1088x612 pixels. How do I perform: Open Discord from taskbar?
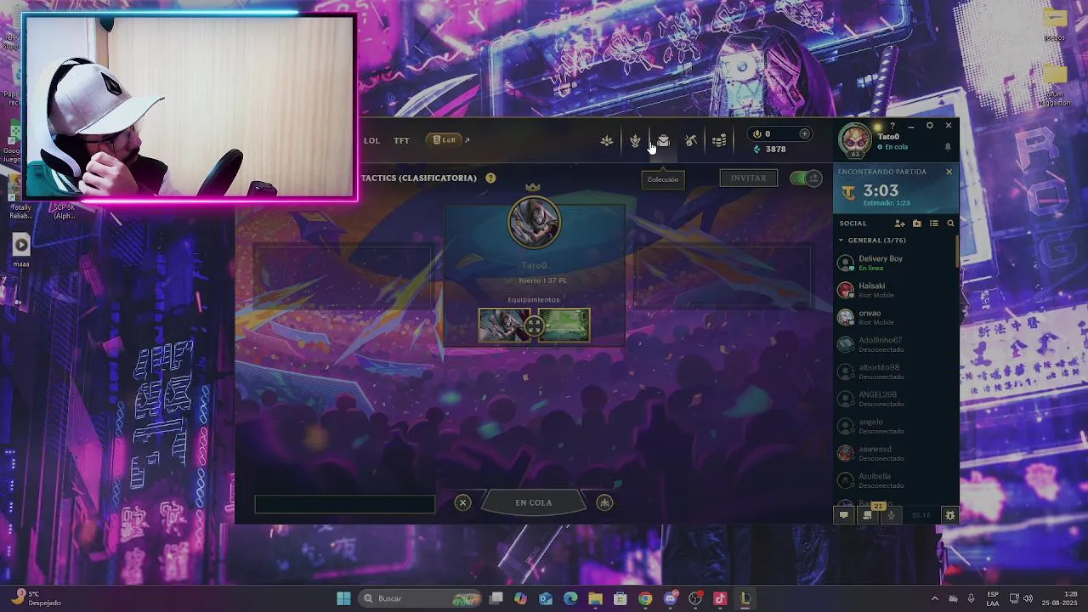(671, 598)
